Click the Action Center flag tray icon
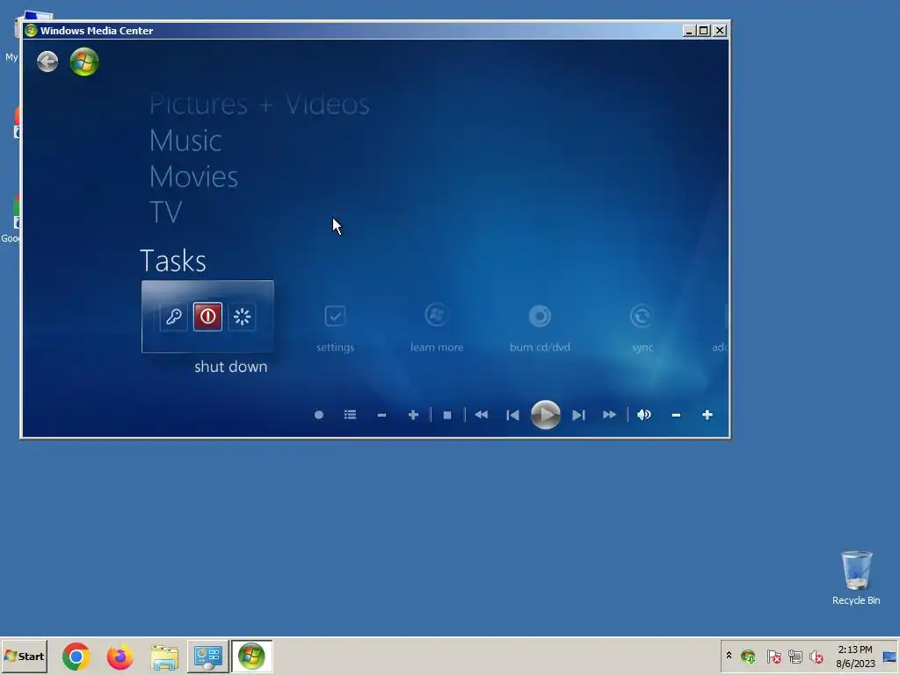The height and width of the screenshot is (675, 900). point(773,656)
